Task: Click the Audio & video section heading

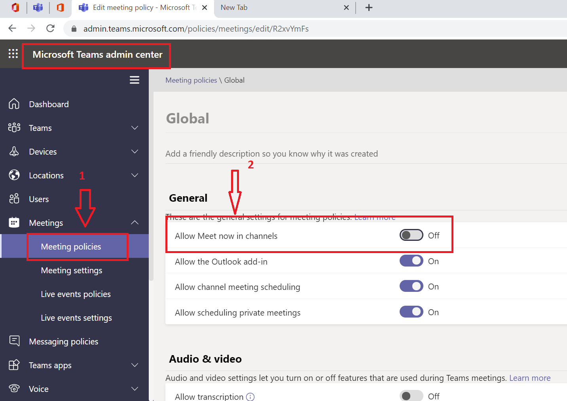Action: (x=205, y=359)
